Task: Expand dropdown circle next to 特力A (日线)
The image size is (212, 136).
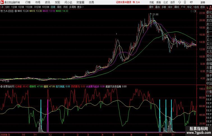Action: (16, 11)
